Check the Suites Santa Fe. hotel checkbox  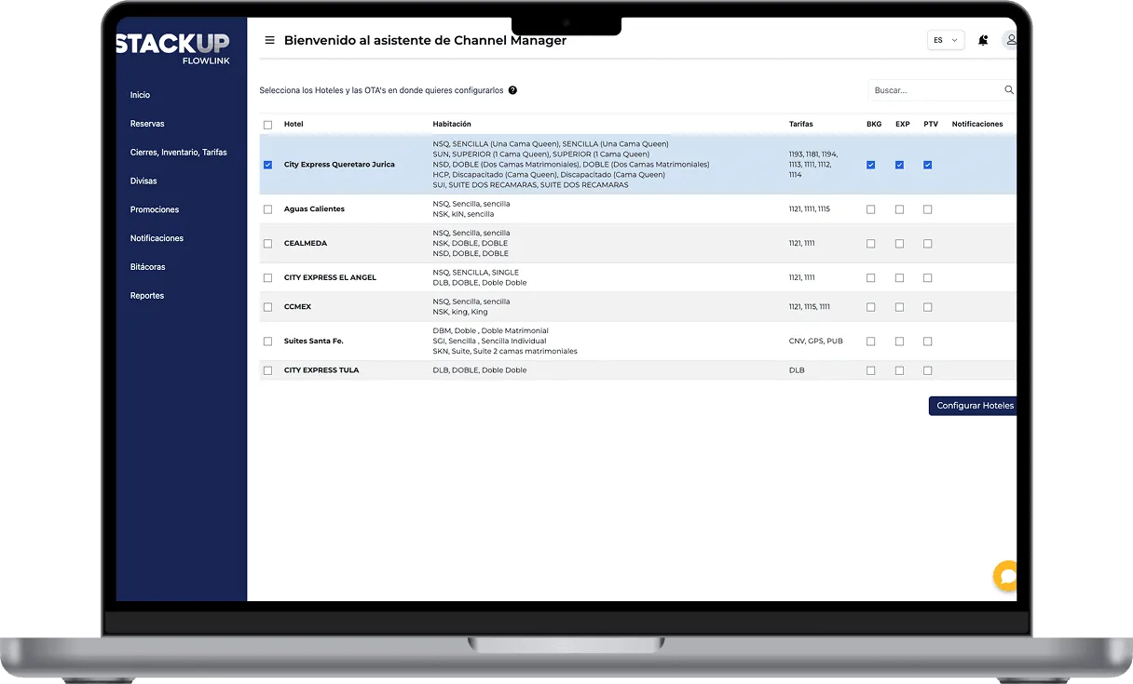point(268,342)
